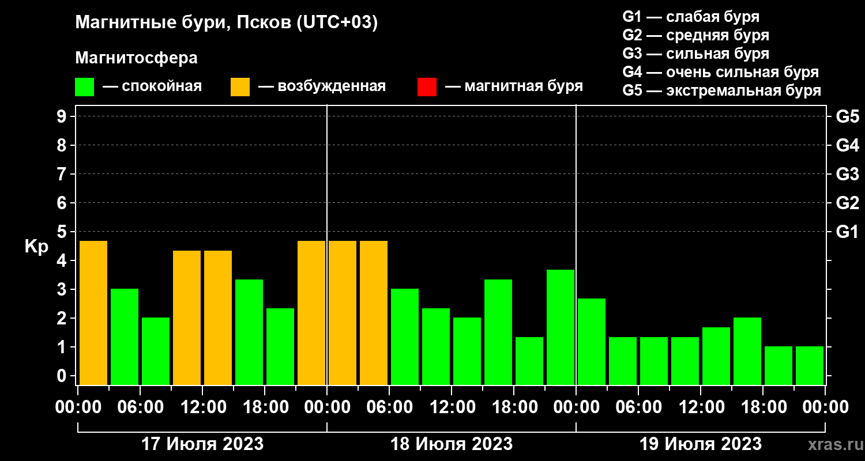Click the orange bar for 17 Июля 21:00–00:00
865x461 pixels.
coord(311,313)
